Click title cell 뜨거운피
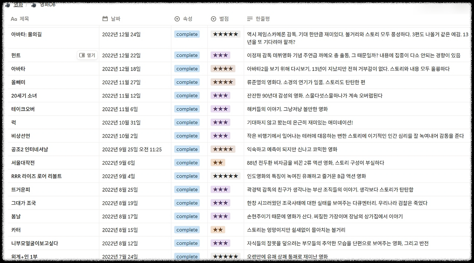 [x=21, y=190]
